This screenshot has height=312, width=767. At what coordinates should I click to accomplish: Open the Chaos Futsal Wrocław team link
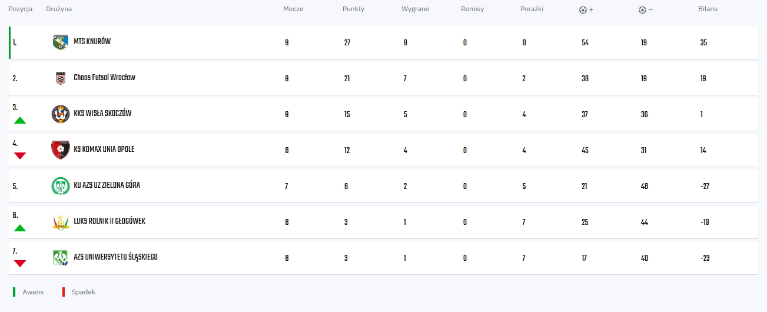(x=104, y=78)
